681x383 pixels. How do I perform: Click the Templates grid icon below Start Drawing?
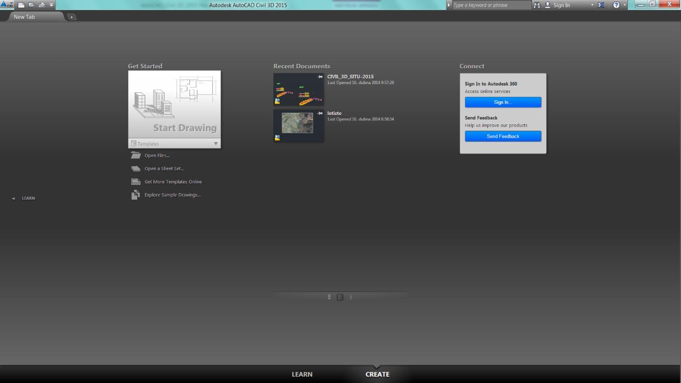pyautogui.click(x=134, y=144)
